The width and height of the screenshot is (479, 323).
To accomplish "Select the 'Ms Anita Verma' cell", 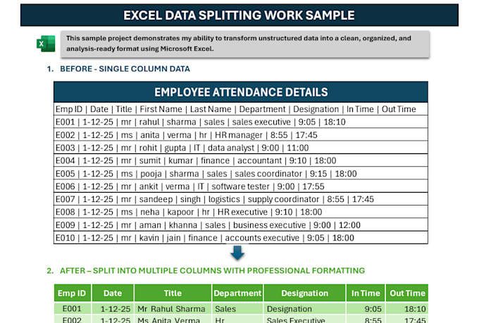I will pyautogui.click(x=173, y=319).
